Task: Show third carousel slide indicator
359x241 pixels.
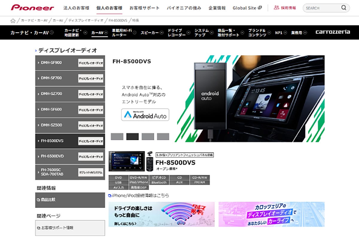Action: point(148,137)
